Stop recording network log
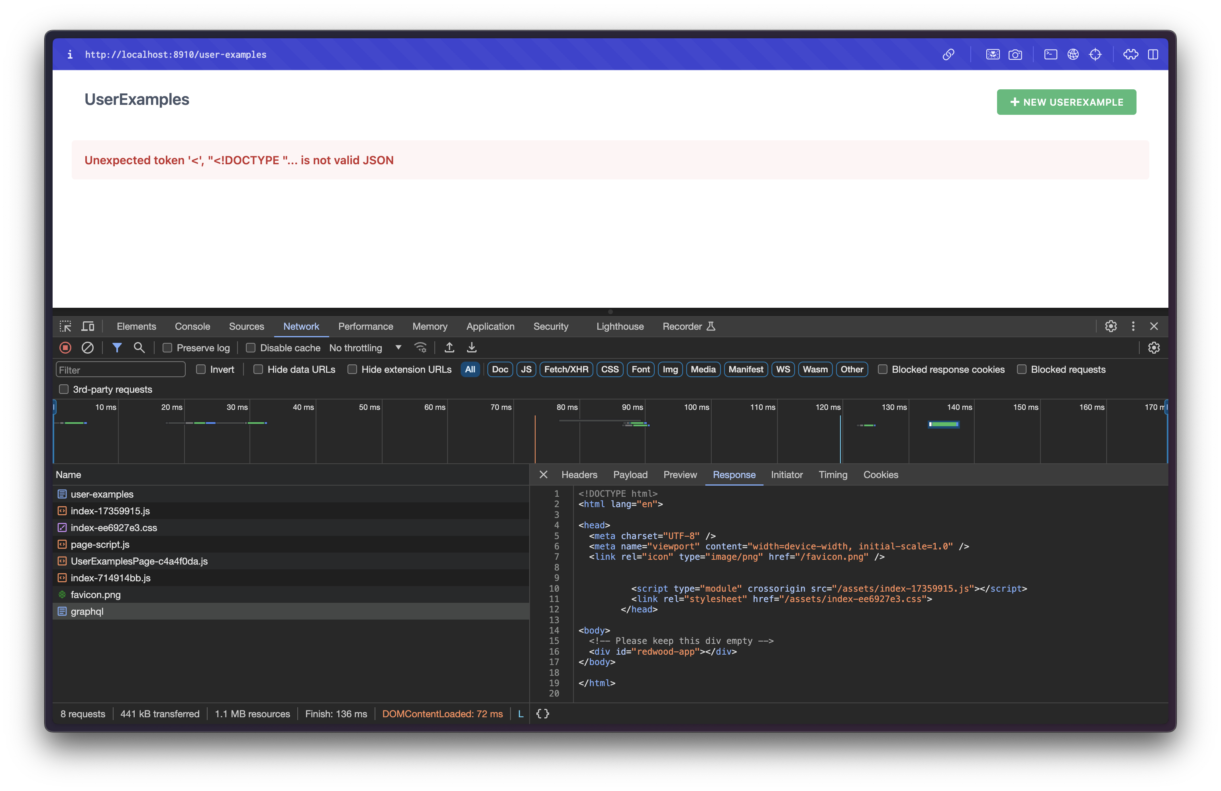This screenshot has width=1221, height=791. 65,348
